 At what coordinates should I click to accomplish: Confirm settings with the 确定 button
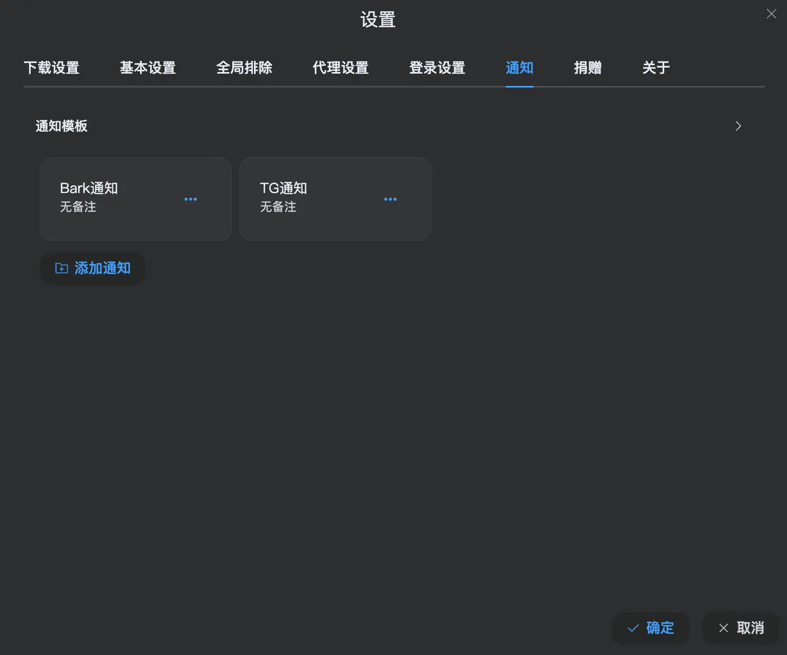point(651,628)
